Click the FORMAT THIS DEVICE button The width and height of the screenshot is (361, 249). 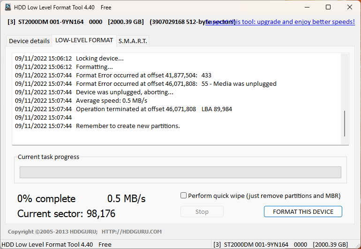303,211
